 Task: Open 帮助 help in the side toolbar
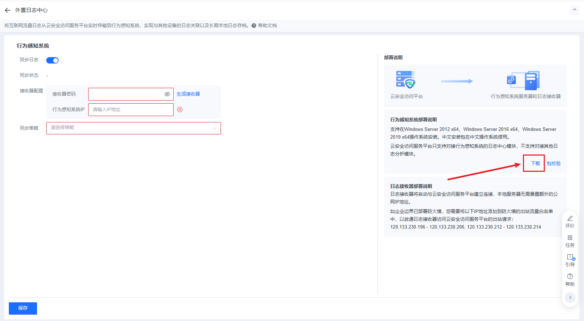(570, 280)
